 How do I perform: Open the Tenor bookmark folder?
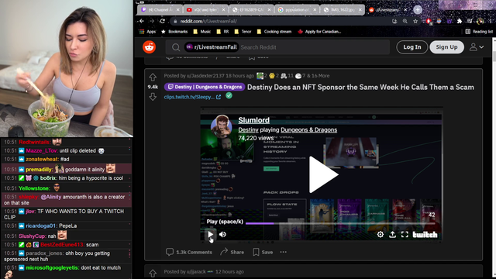point(243,32)
